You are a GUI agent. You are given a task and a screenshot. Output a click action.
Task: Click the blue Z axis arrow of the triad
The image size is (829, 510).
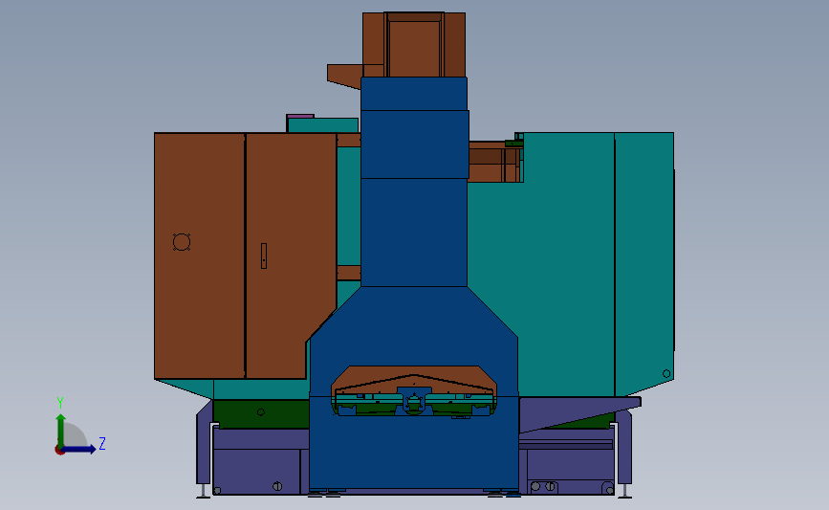(79, 450)
